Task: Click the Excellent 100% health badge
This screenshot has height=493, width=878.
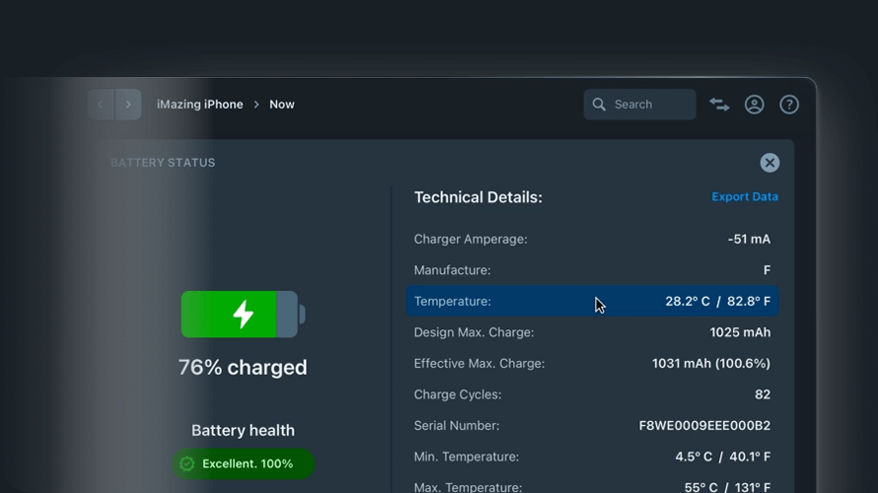Action: tap(244, 463)
